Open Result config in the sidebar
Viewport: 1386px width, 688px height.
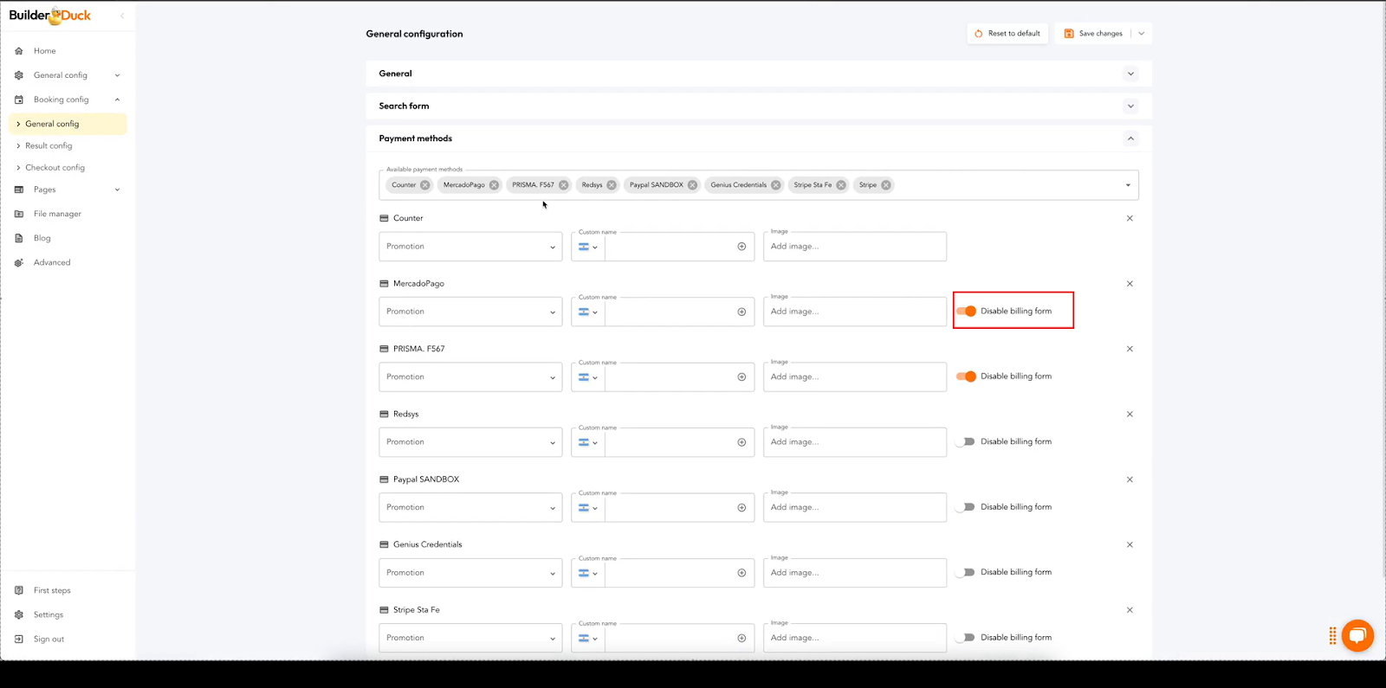coord(49,146)
